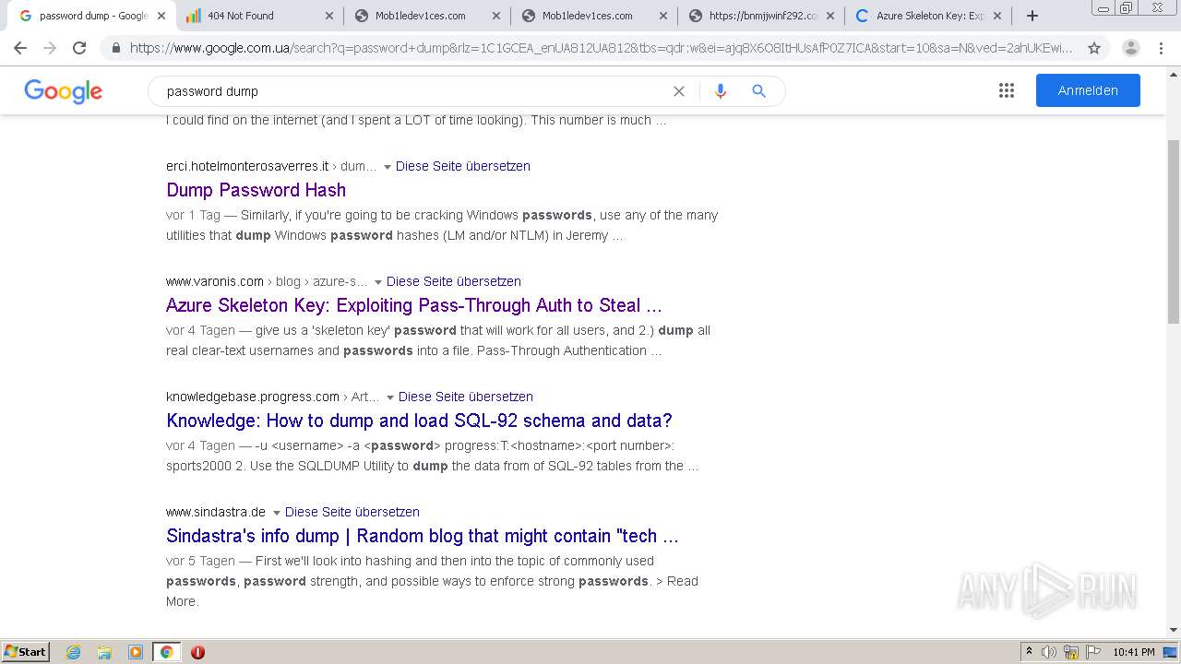Click the scrollbar up arrow
The height and width of the screenshot is (664, 1181).
[1174, 73]
